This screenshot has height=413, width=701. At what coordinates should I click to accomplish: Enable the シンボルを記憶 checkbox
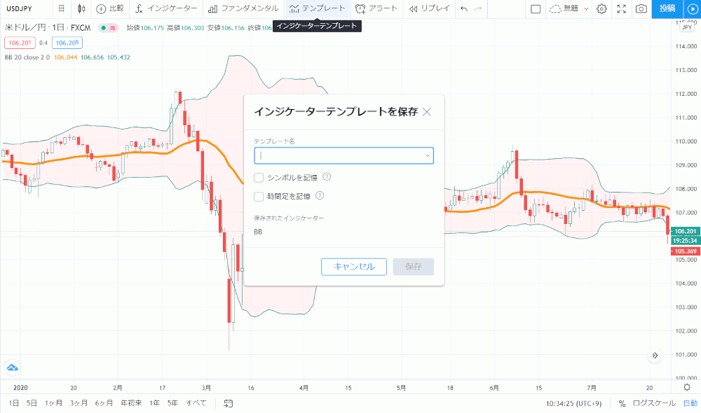tap(259, 178)
